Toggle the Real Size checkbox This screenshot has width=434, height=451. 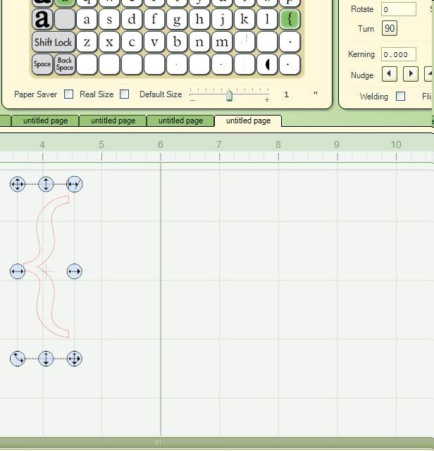pyautogui.click(x=124, y=94)
